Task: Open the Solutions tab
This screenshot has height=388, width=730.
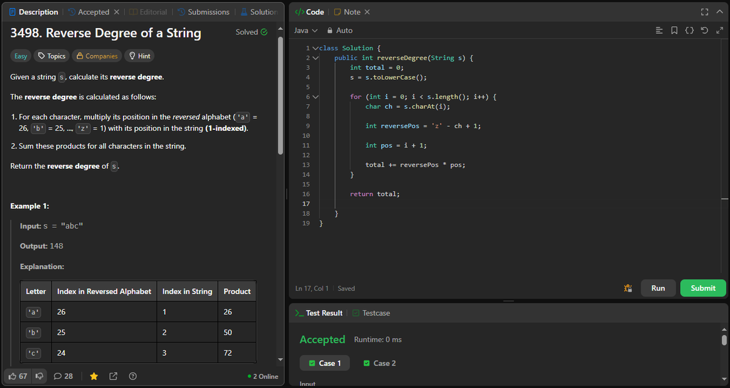Action: pyautogui.click(x=259, y=12)
